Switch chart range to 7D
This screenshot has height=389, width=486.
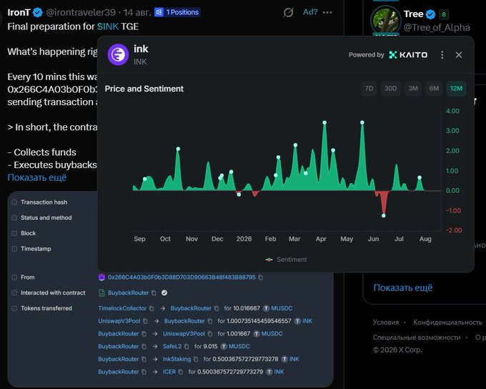tap(369, 89)
